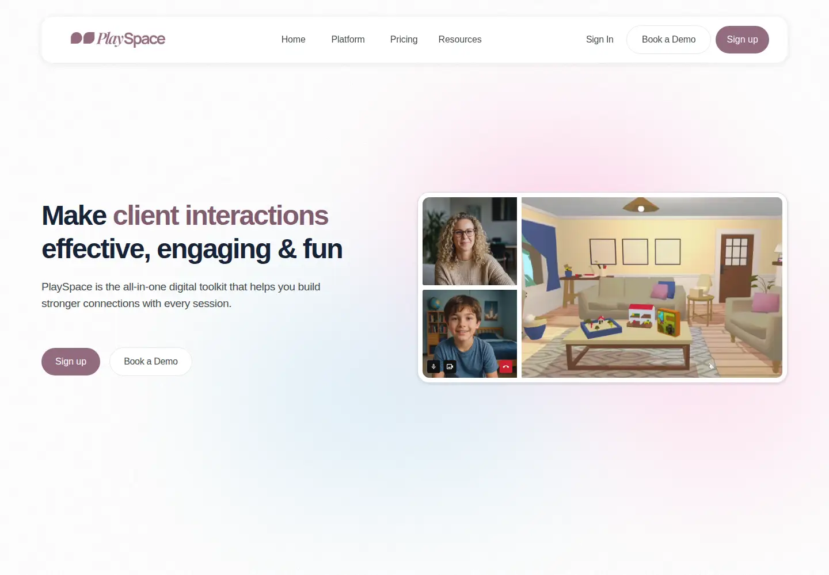This screenshot has height=575, width=829.
Task: Click the Sign In link
Action: [599, 40]
